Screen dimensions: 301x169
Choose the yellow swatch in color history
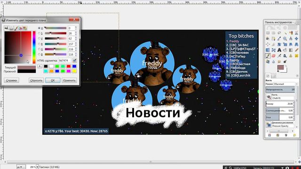coord(74,71)
